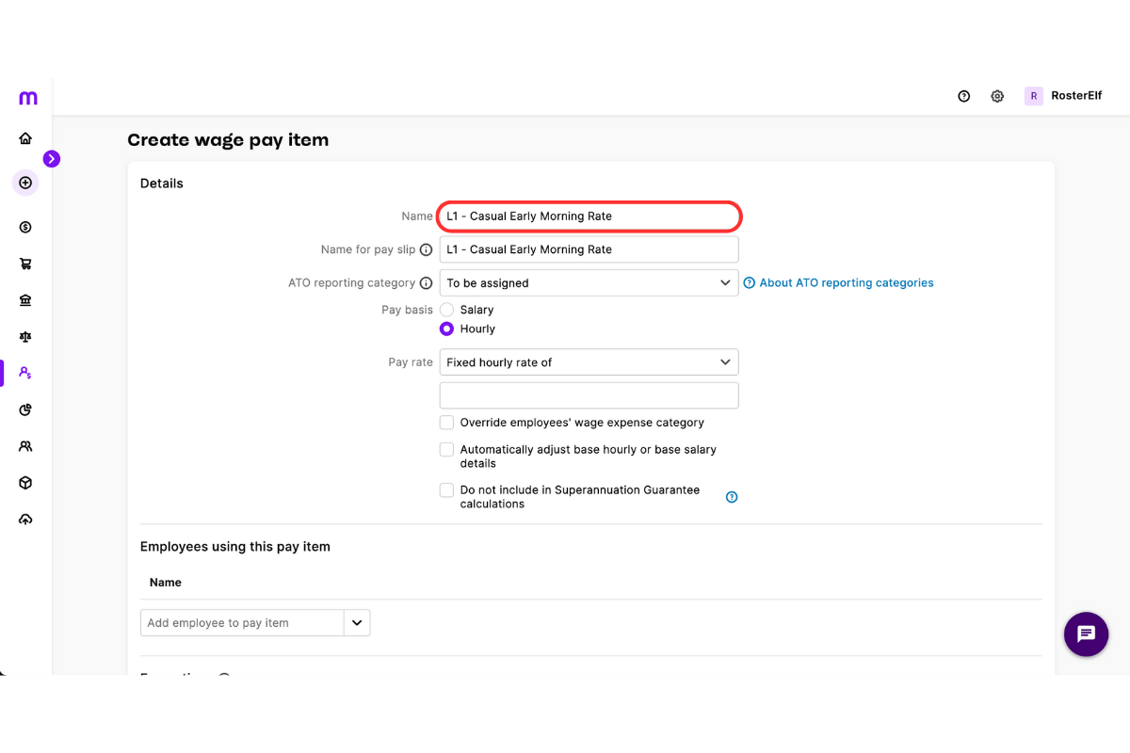Screen dimensions: 1130x753
Task: Open the shopping cart purchases icon
Action: coord(25,264)
